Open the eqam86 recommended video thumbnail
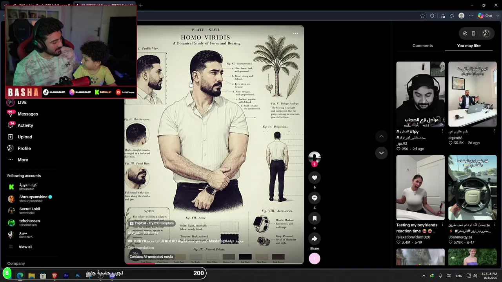 [x=473, y=94]
